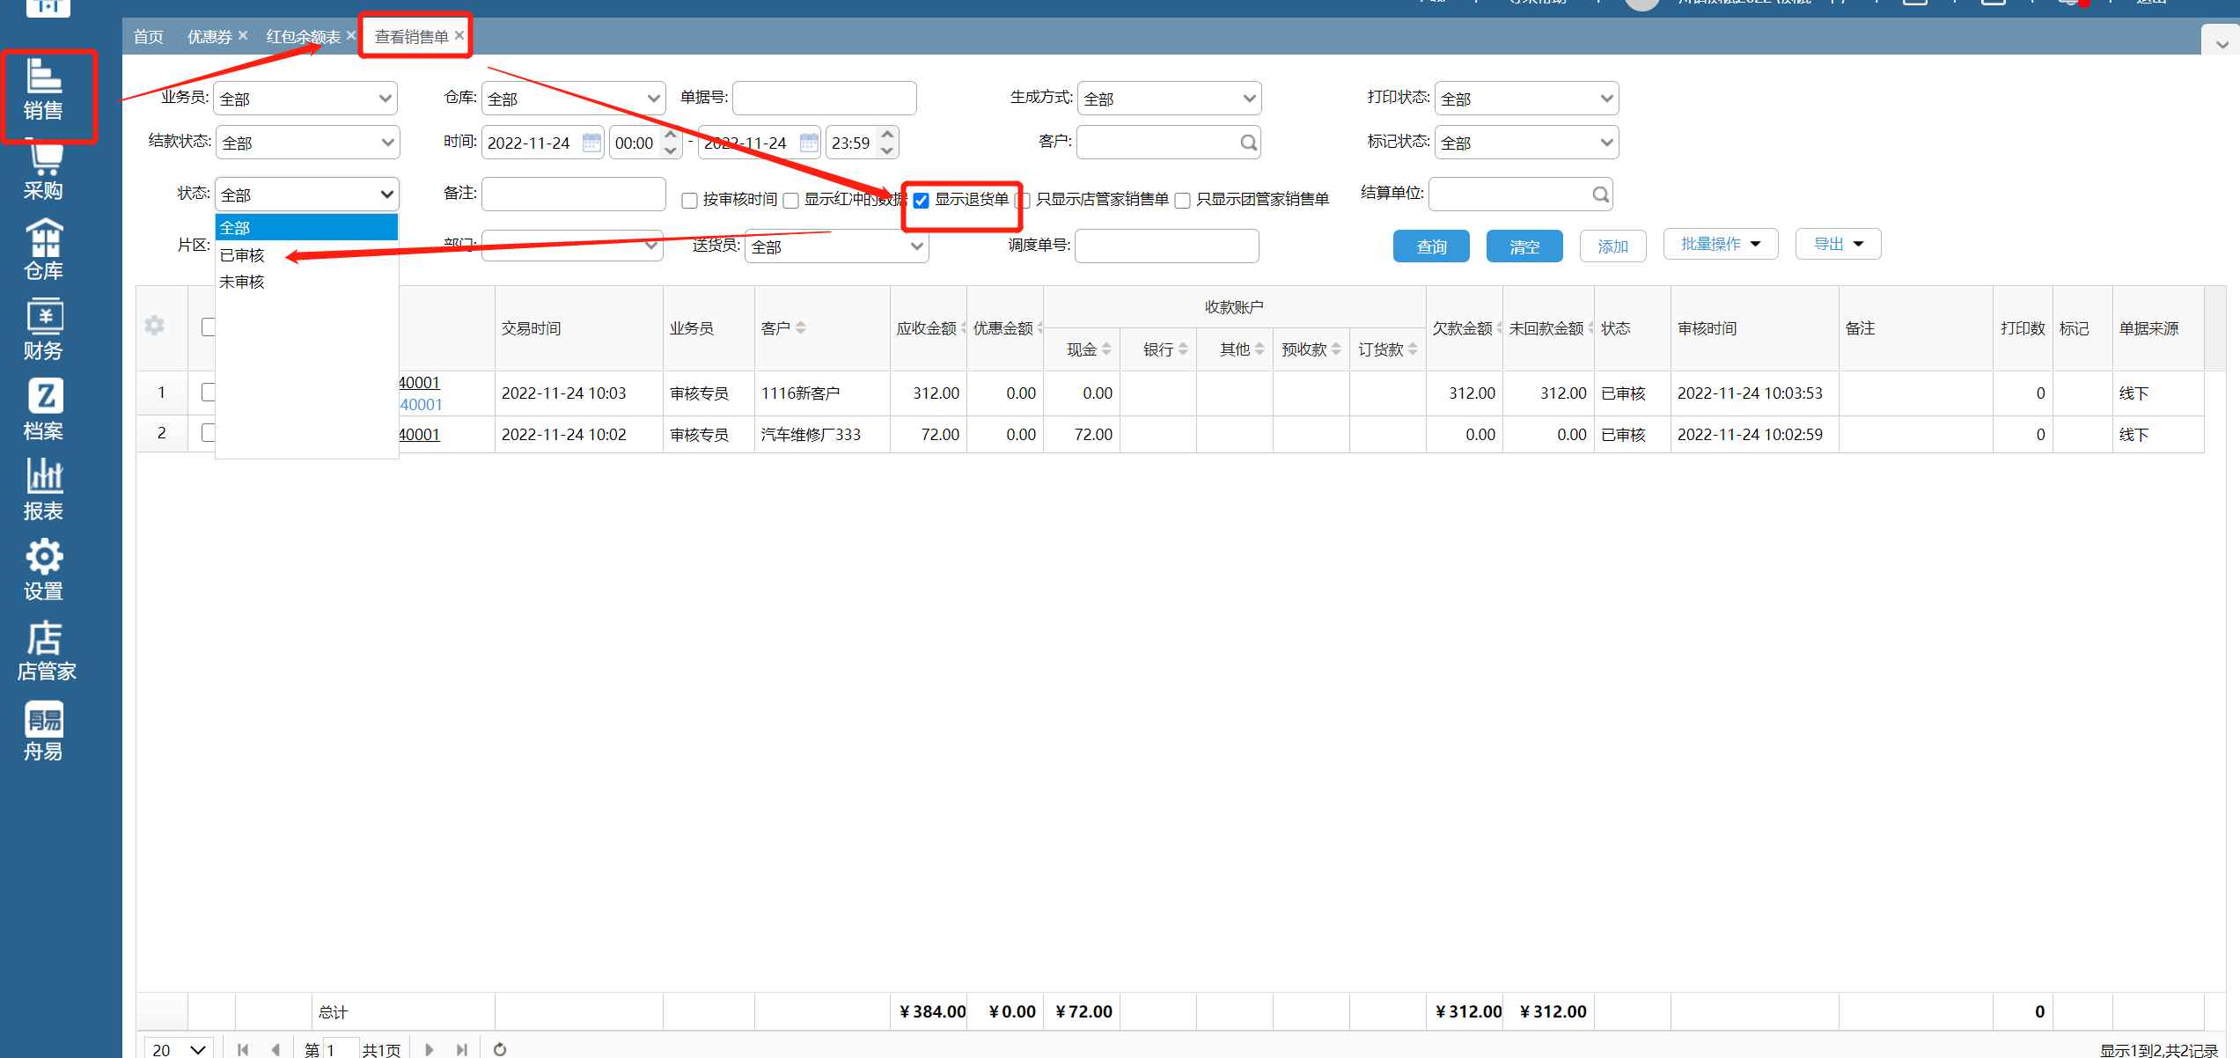Check row 1 checkbox
Image resolution: width=2240 pixels, height=1058 pixels.
click(x=209, y=392)
